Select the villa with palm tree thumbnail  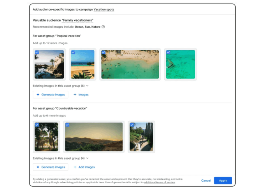pos(49,64)
